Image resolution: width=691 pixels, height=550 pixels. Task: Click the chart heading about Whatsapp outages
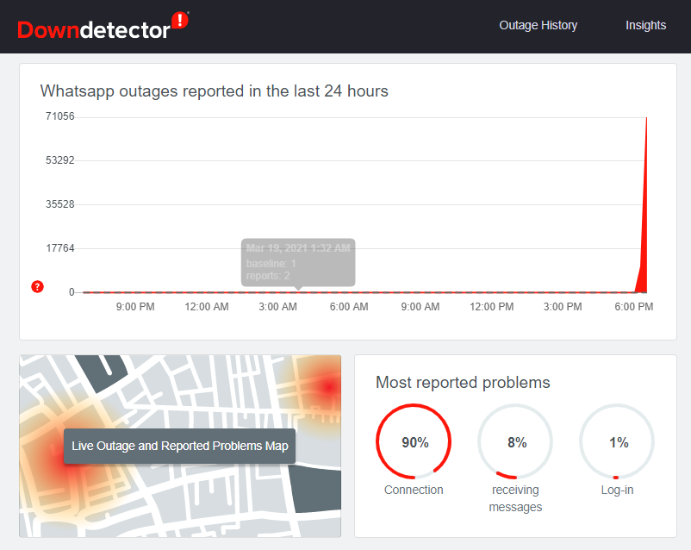pos(215,91)
